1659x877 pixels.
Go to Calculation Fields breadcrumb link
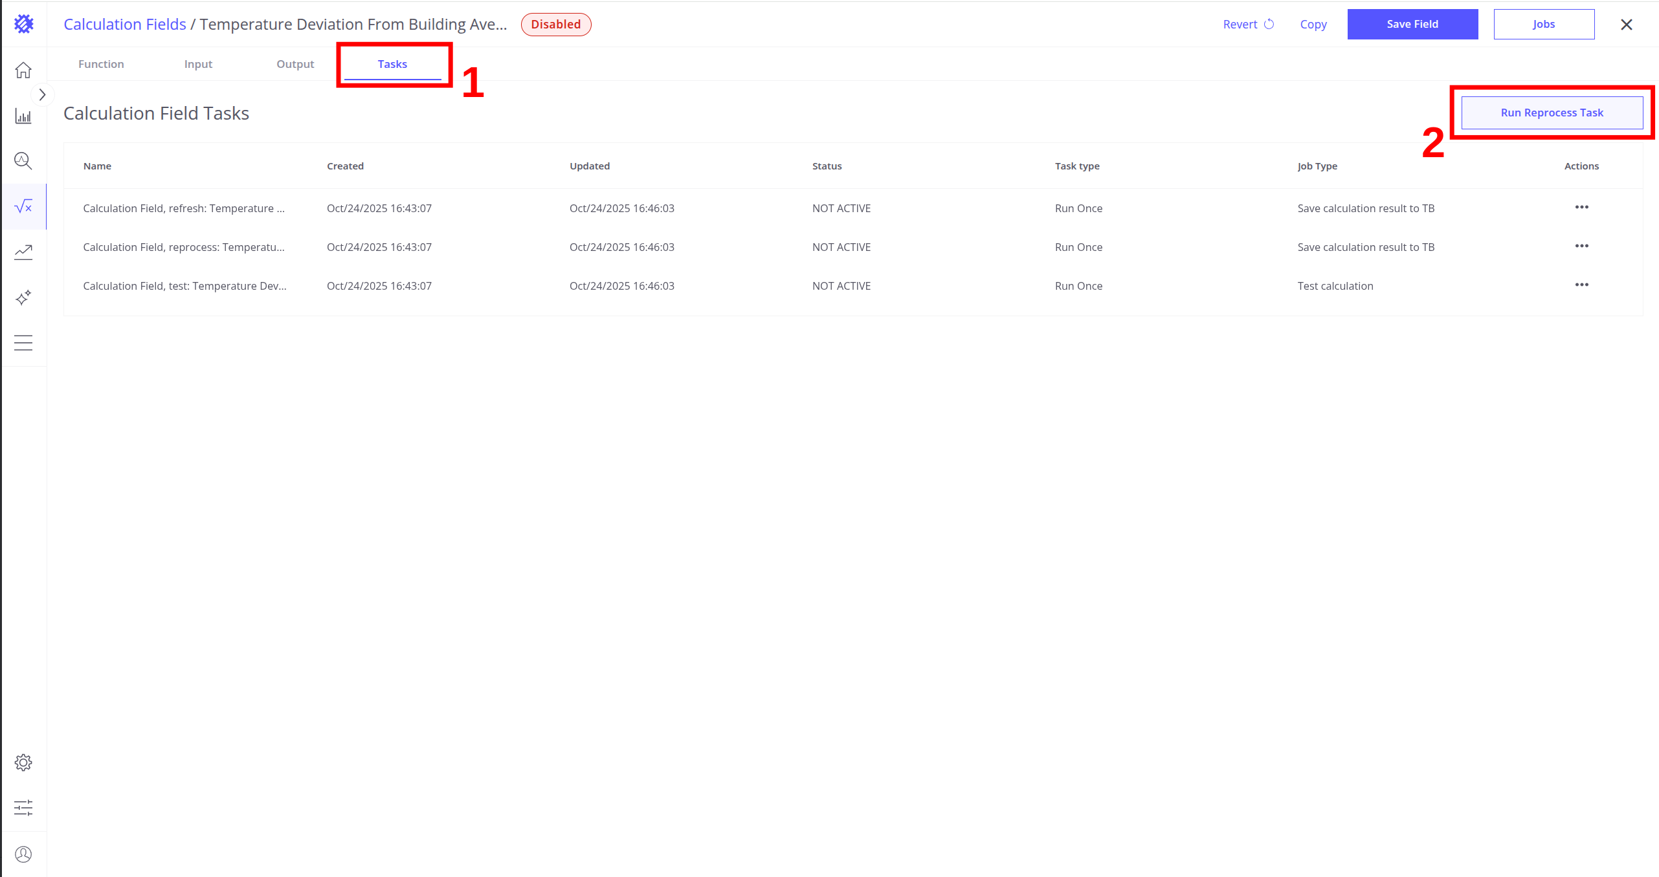125,24
